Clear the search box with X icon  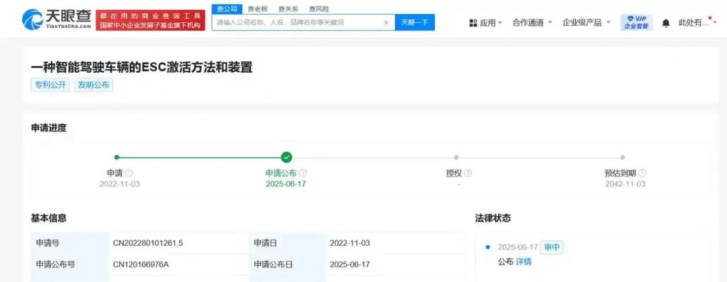pos(386,22)
